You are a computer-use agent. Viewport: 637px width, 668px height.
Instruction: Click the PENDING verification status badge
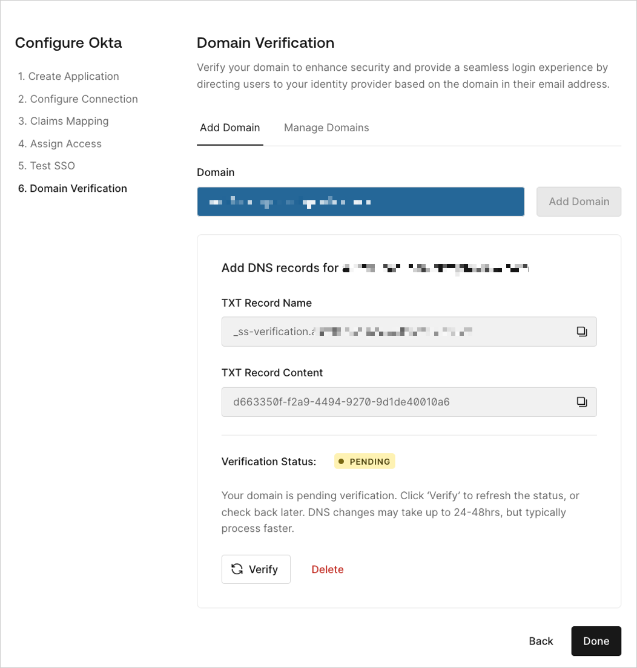(x=364, y=460)
